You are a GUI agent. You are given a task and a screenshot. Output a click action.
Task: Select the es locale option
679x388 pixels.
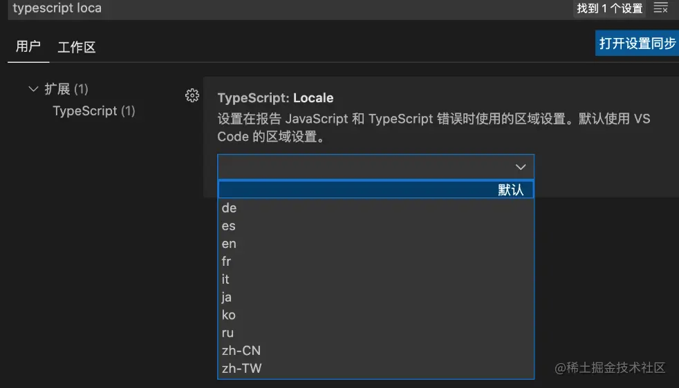[376, 226]
